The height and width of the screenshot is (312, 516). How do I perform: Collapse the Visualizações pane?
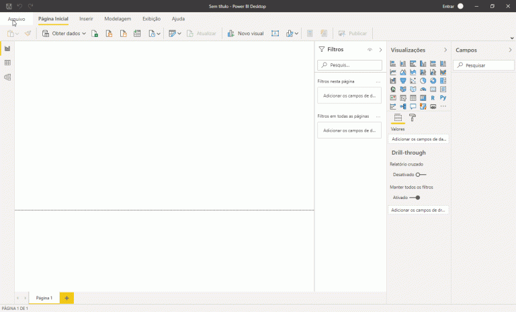445,50
